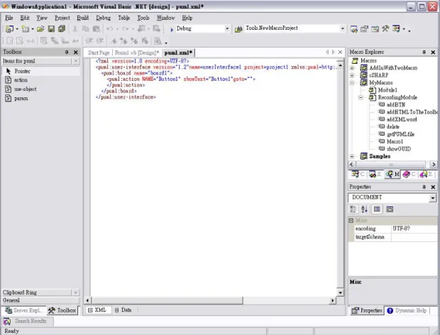Pin the Macro Explorer panel auto-hide
This screenshot has height=335, width=440.
tap(424, 53)
